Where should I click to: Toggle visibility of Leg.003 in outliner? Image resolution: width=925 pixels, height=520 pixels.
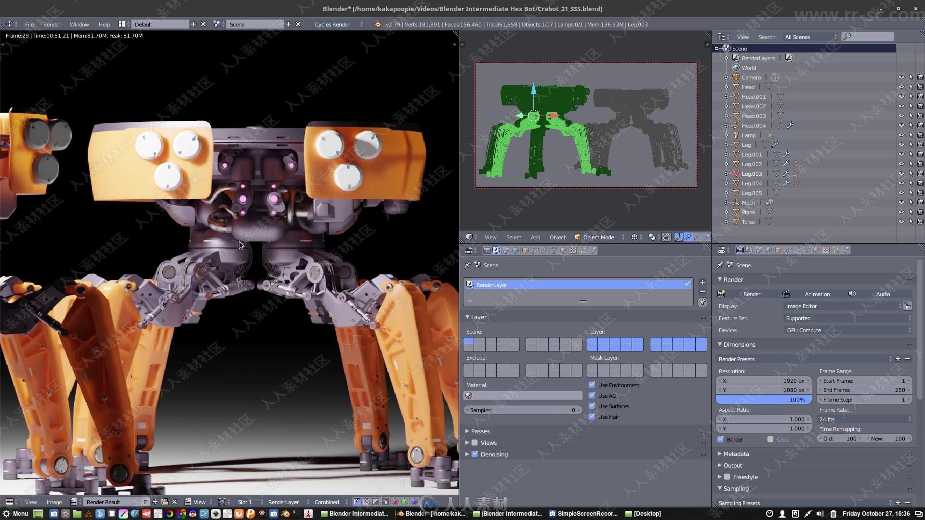click(902, 173)
